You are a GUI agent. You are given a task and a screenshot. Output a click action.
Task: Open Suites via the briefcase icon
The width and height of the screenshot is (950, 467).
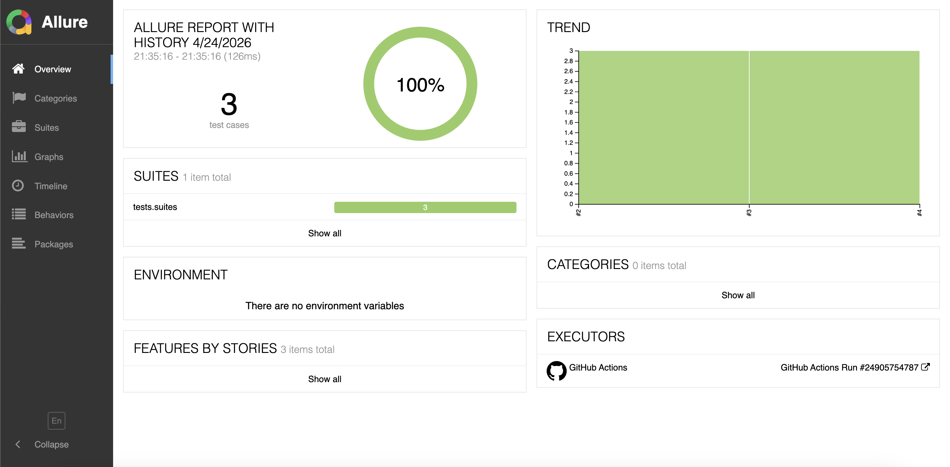(x=19, y=127)
